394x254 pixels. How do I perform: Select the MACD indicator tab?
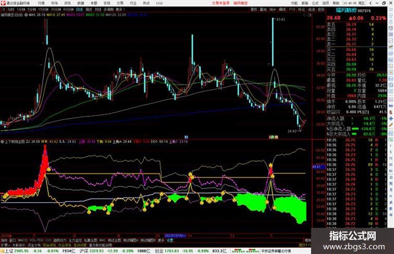[x=23, y=240]
